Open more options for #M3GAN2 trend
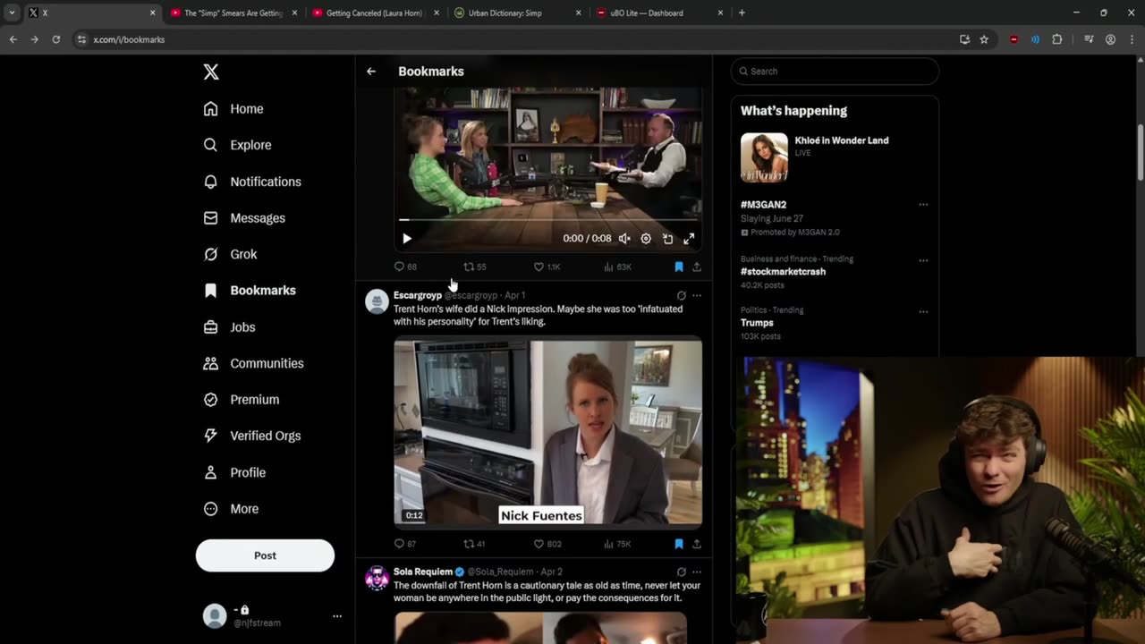The image size is (1145, 644). (923, 205)
